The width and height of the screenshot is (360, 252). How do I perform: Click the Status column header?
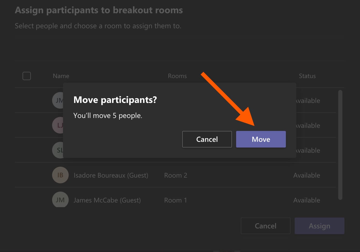[x=307, y=76]
